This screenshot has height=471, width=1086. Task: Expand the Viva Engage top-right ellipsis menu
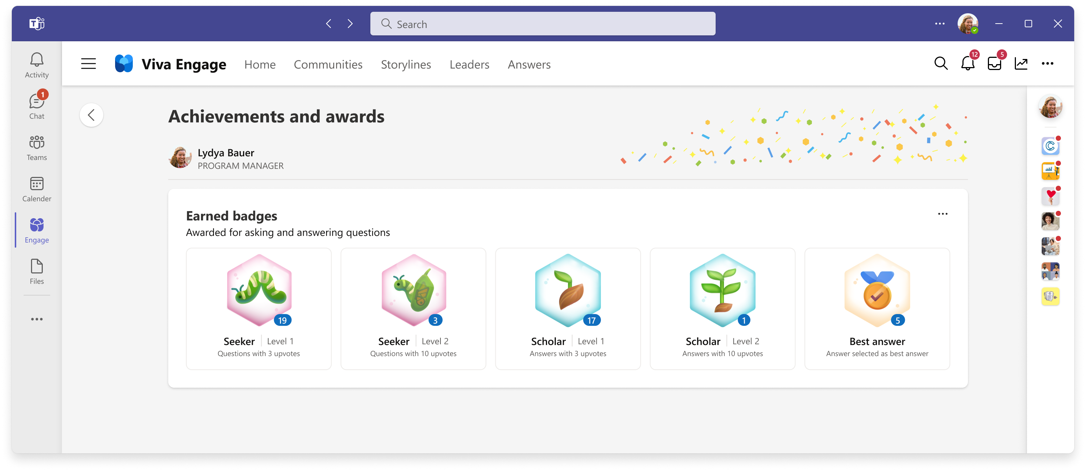tap(1049, 64)
